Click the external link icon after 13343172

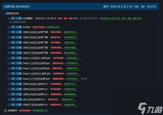point(59,27)
